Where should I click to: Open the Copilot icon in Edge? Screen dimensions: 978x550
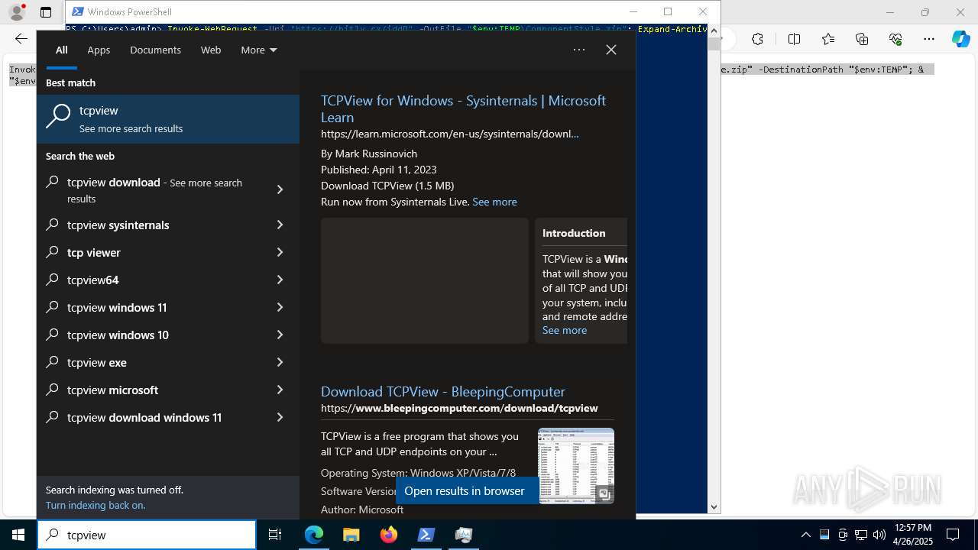[x=961, y=39]
